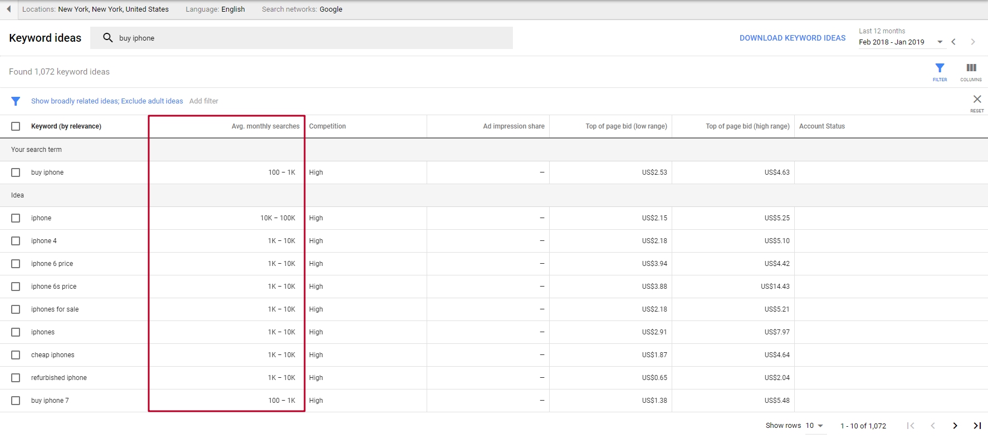Screen dimensions: 988x439
Task: Check the 'refurbished iphone' keyword box
Action: [16, 378]
